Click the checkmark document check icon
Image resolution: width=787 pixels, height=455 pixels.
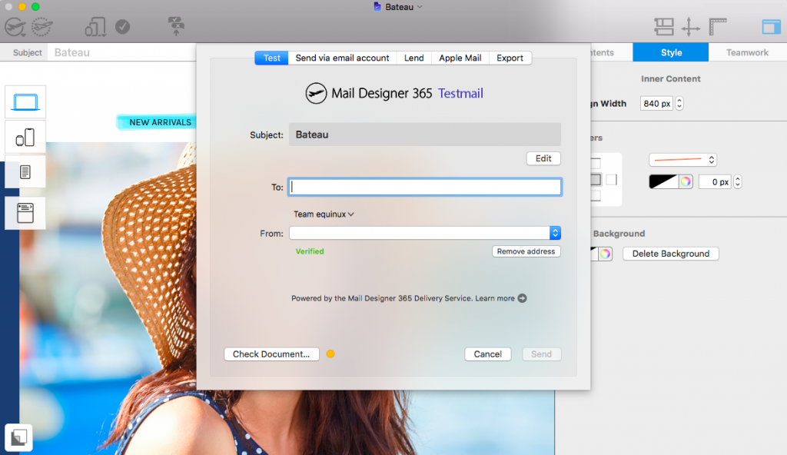[x=122, y=27]
